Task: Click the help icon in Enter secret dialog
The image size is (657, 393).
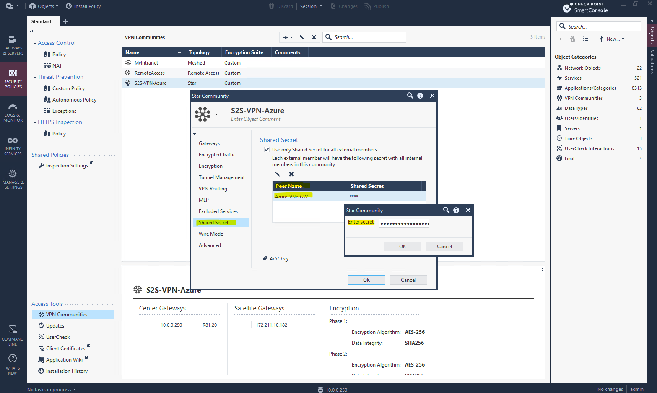Action: [x=456, y=210]
